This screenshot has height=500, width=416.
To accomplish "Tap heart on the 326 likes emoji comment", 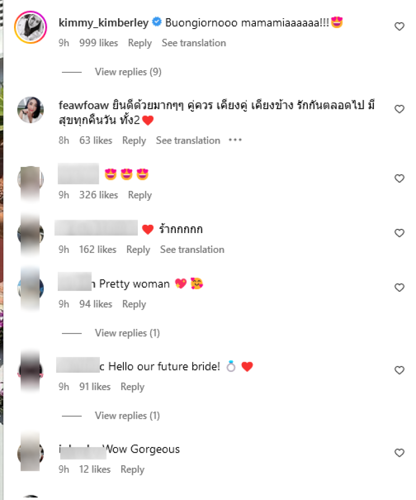I will tap(399, 178).
